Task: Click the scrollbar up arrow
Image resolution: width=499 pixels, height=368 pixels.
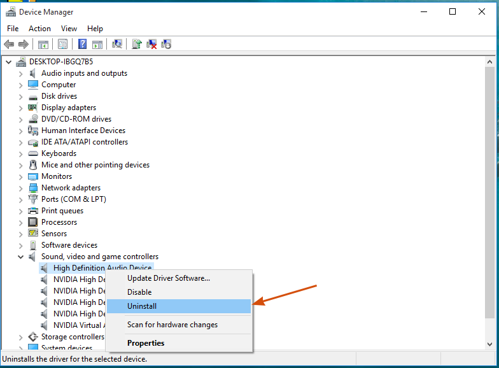Action: pos(490,62)
